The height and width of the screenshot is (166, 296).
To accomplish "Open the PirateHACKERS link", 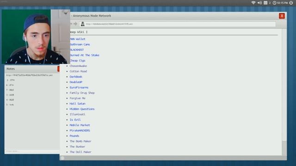I will 80,130.
